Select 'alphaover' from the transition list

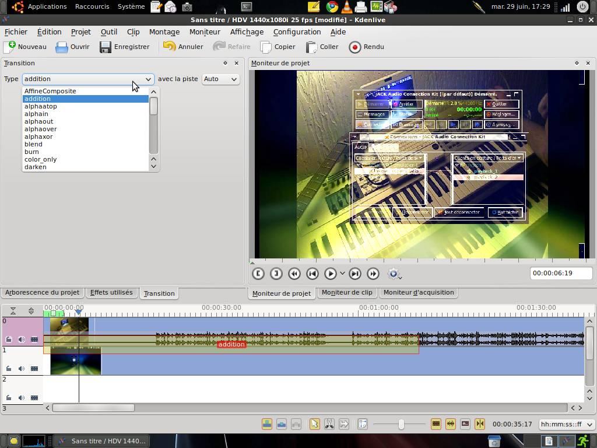[41, 129]
